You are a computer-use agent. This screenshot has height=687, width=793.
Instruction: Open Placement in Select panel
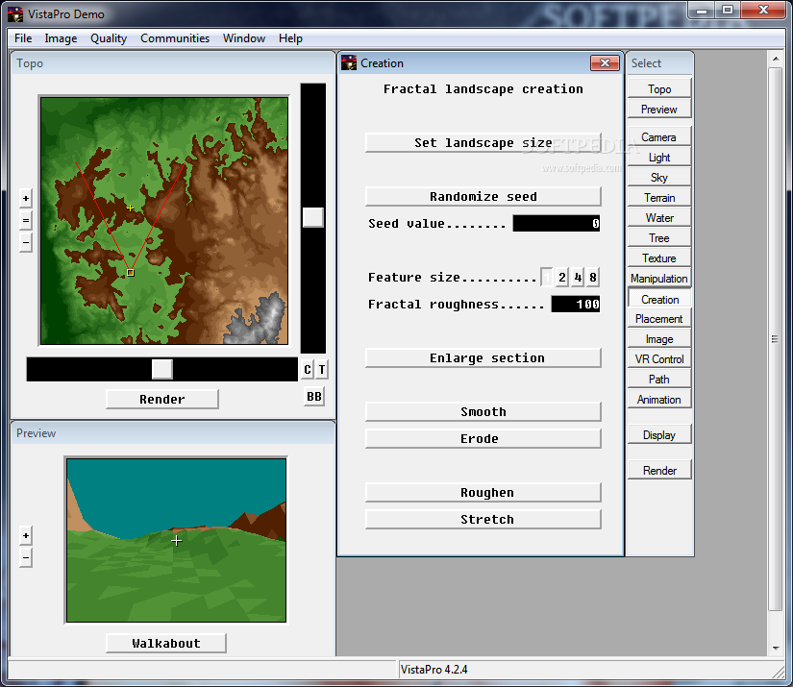(x=659, y=320)
